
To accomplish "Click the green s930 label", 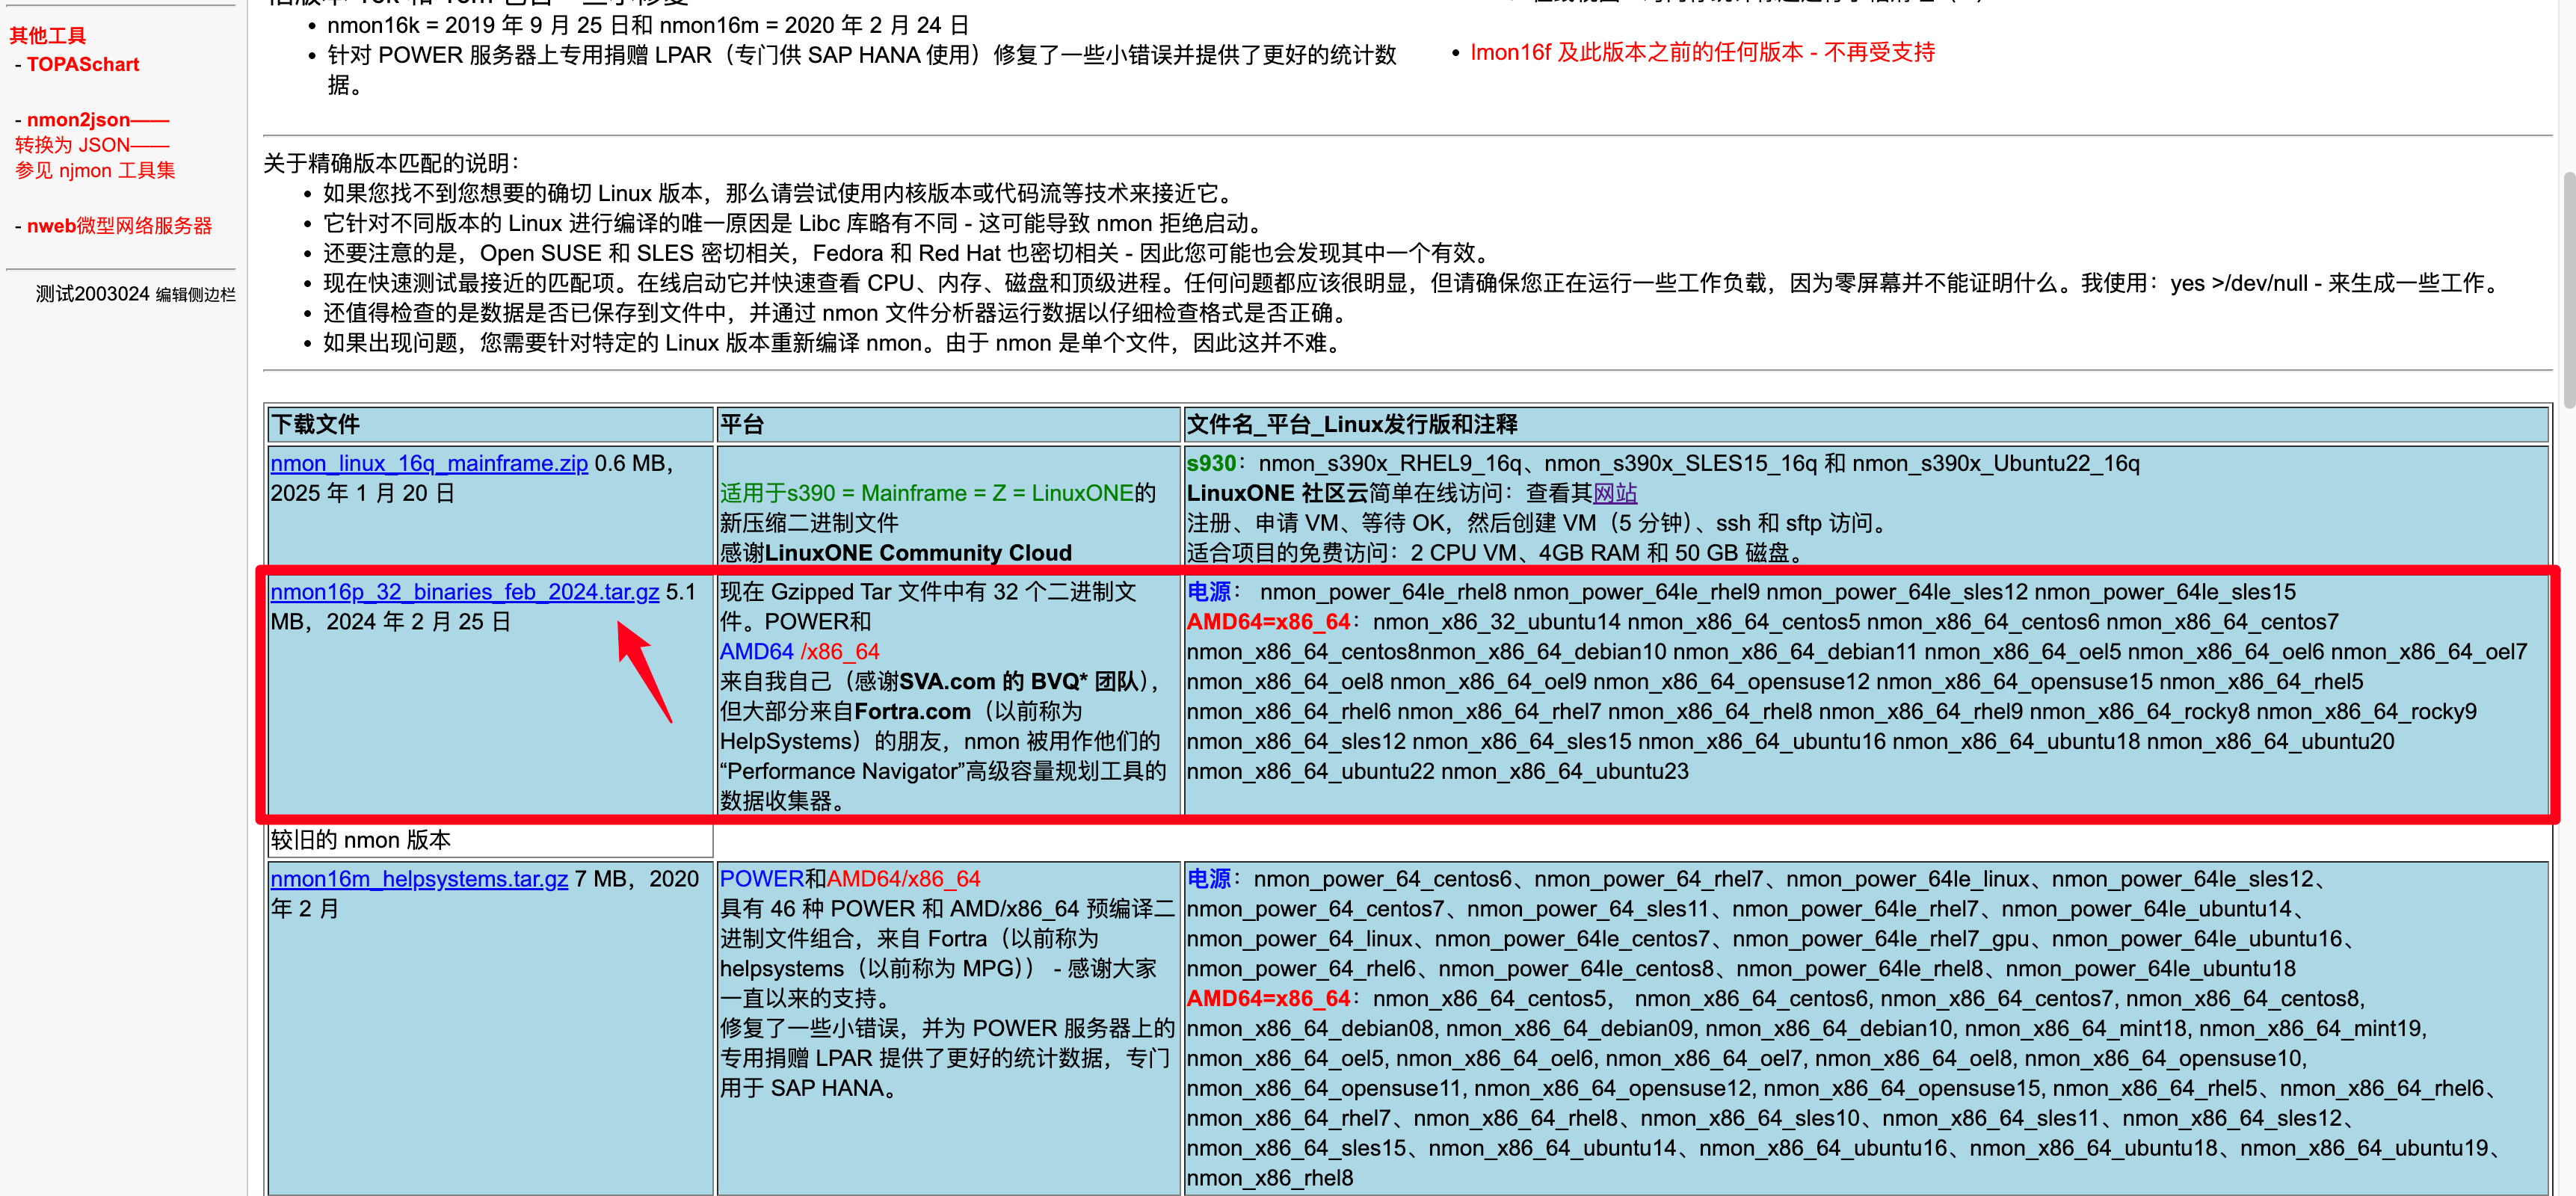I will pos(1210,464).
